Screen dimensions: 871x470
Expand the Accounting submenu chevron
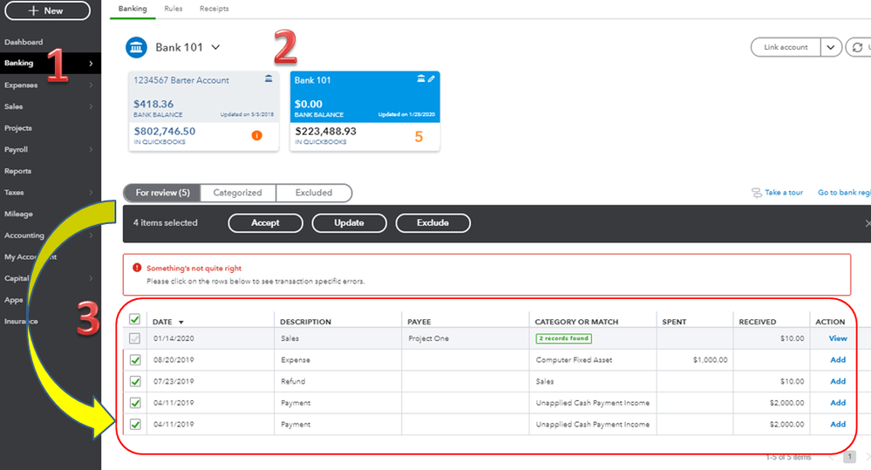[x=91, y=235]
